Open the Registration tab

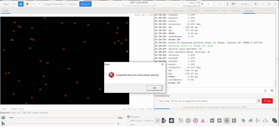pos(211,11)
